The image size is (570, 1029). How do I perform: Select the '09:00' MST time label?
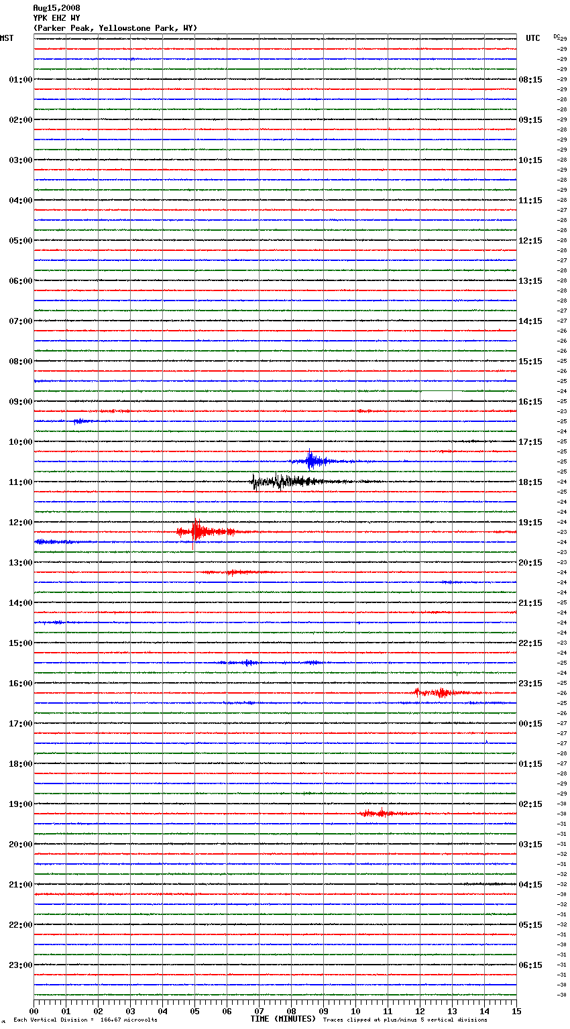tap(21, 402)
